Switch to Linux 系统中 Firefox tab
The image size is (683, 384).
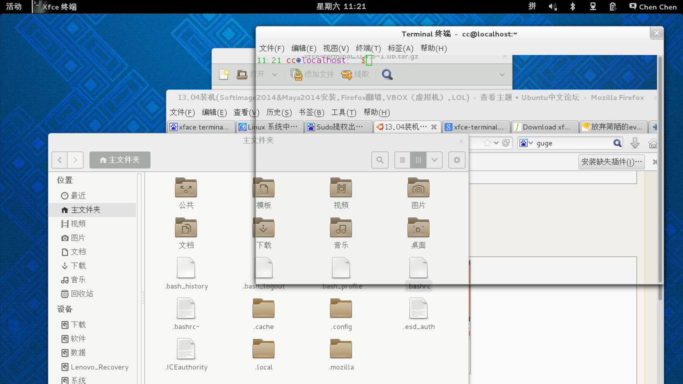269,127
